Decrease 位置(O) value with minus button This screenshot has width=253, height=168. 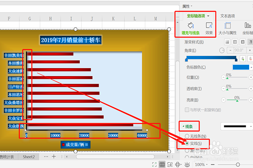[223, 77]
